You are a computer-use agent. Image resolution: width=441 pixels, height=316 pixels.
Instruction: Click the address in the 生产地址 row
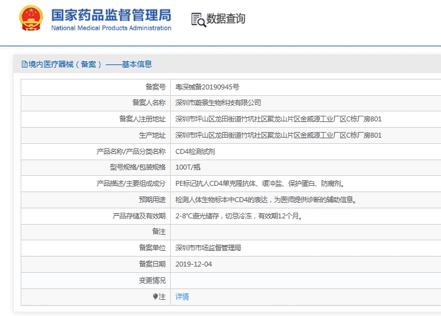click(x=278, y=135)
